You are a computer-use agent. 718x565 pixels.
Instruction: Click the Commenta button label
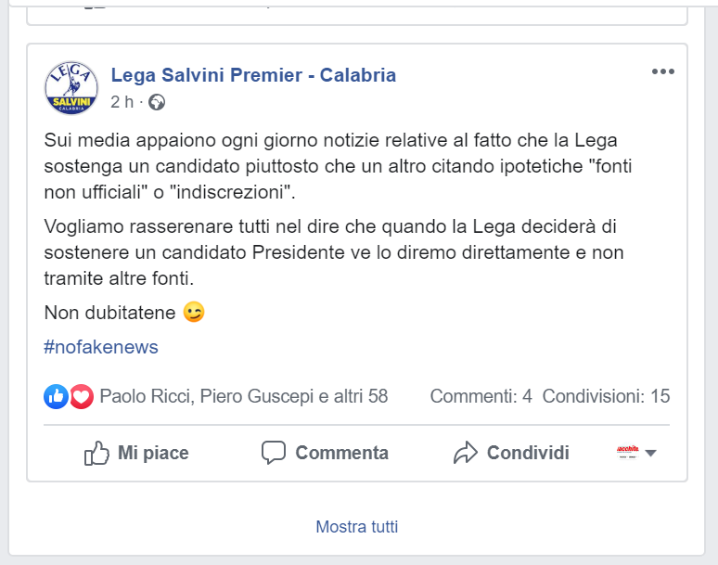[x=342, y=453]
